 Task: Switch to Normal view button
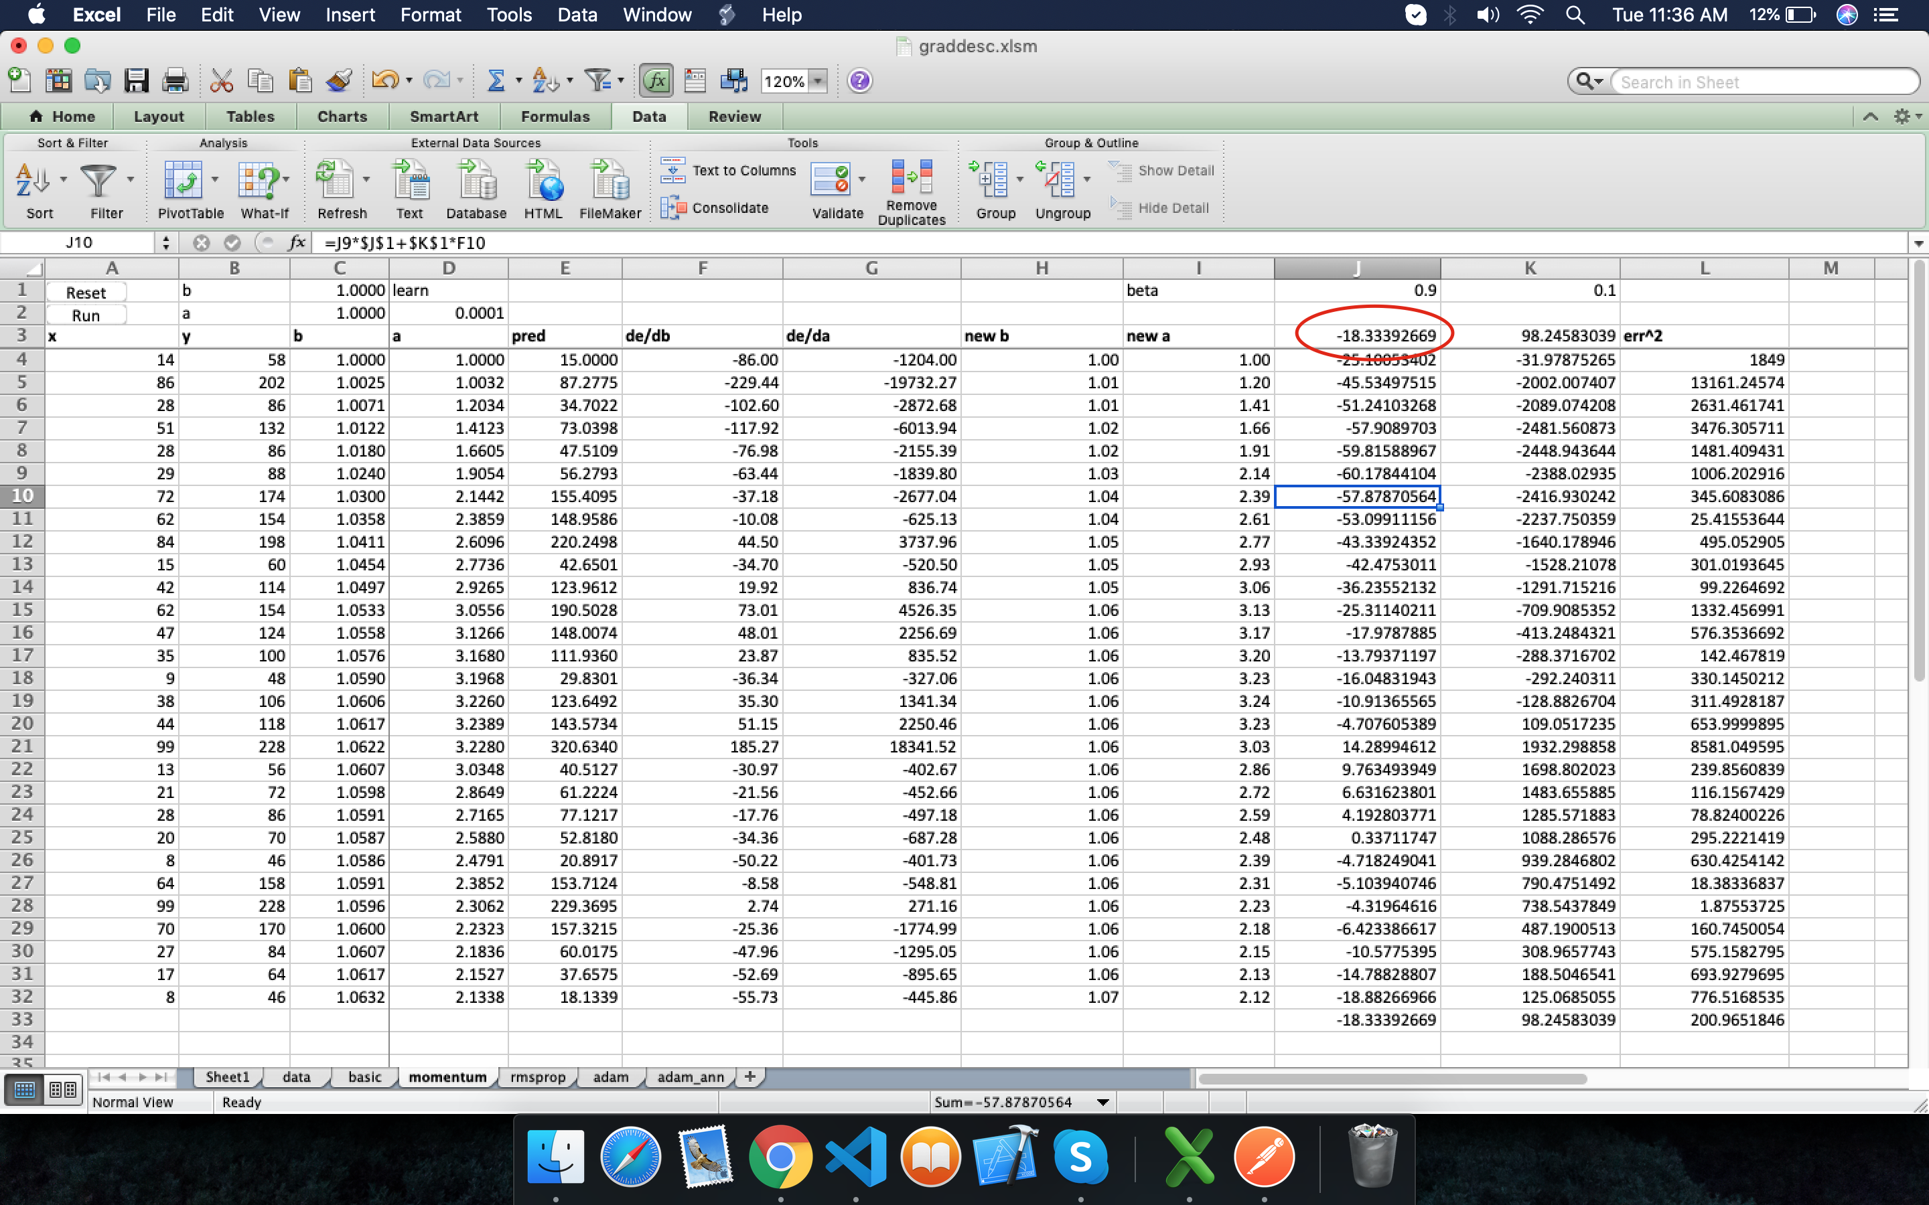point(25,1089)
